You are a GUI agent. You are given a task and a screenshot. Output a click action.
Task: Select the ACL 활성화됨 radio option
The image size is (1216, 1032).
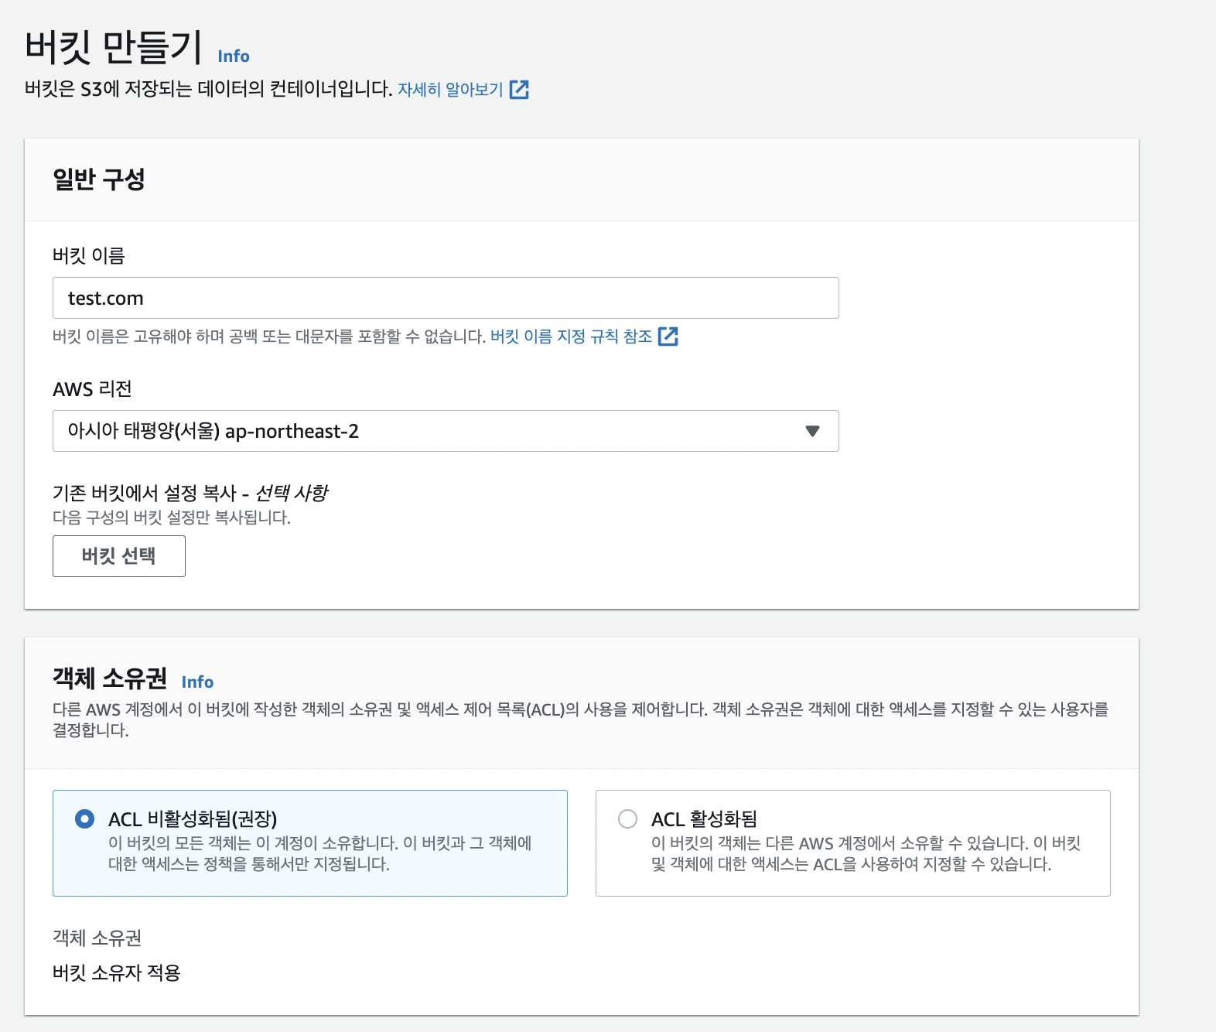click(x=628, y=818)
